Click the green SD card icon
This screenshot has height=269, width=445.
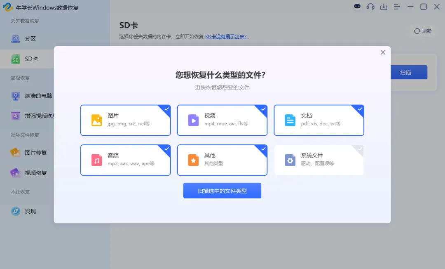pos(15,59)
